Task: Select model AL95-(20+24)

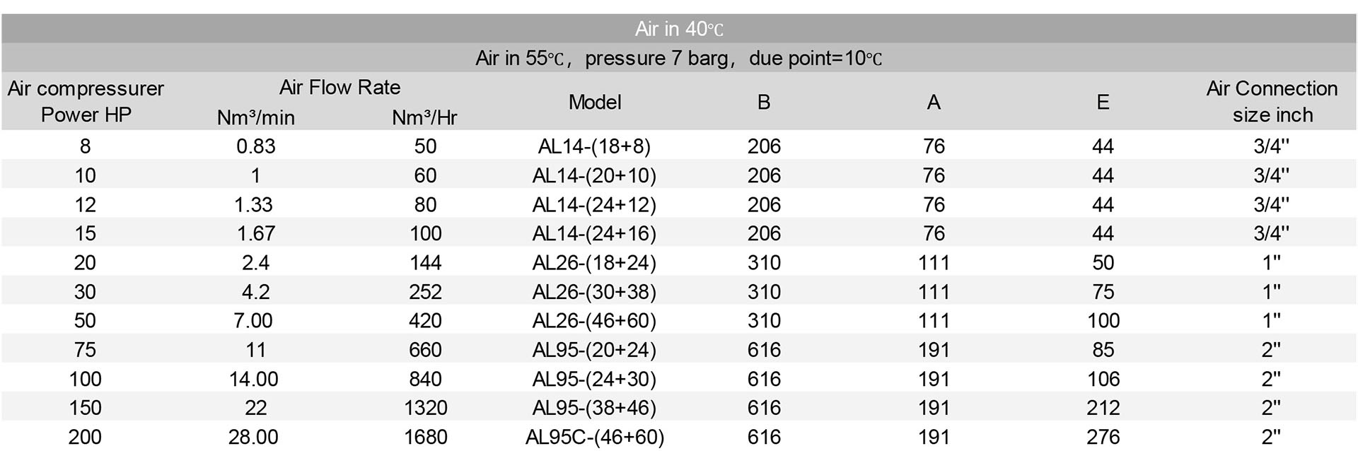Action: 594,350
